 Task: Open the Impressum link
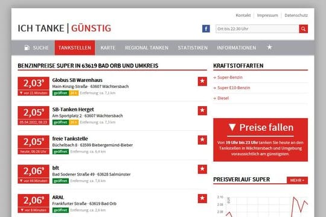coord(267,15)
